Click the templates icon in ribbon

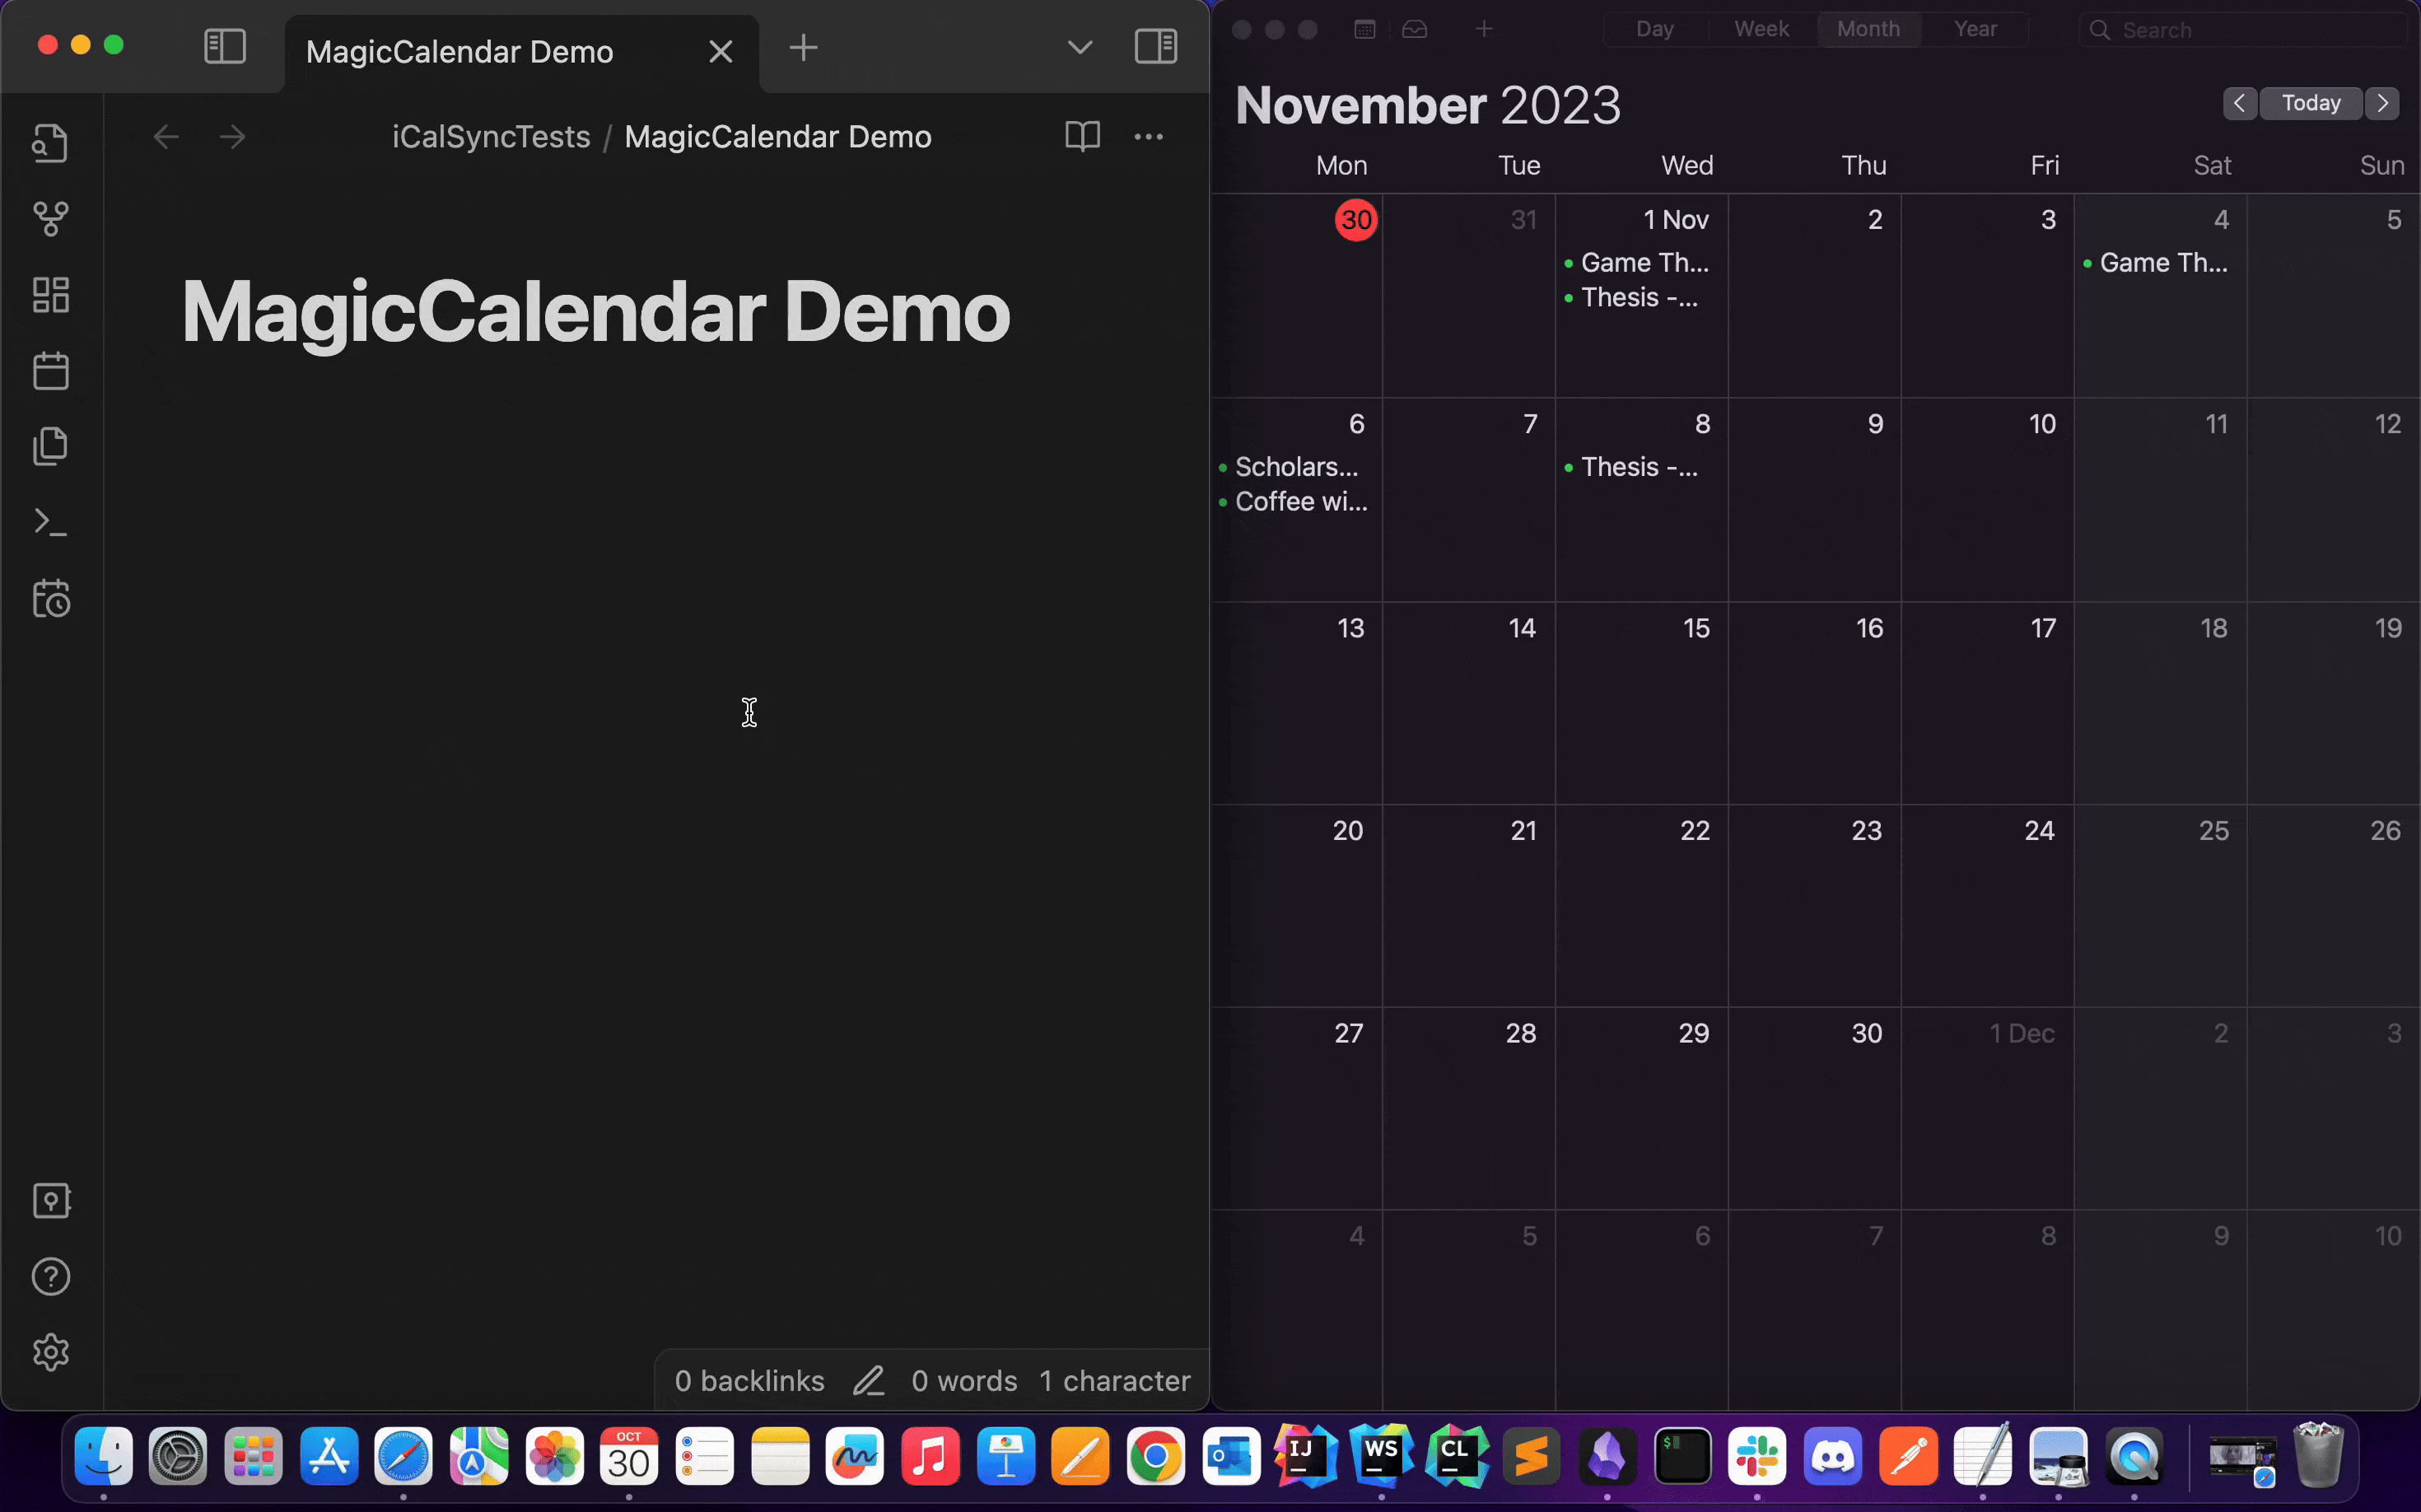[50, 446]
